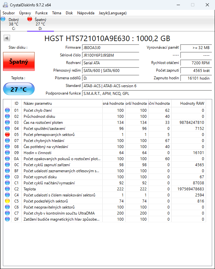
Task: Click status orb for attribute 0A row
Action: coord(7,159)
